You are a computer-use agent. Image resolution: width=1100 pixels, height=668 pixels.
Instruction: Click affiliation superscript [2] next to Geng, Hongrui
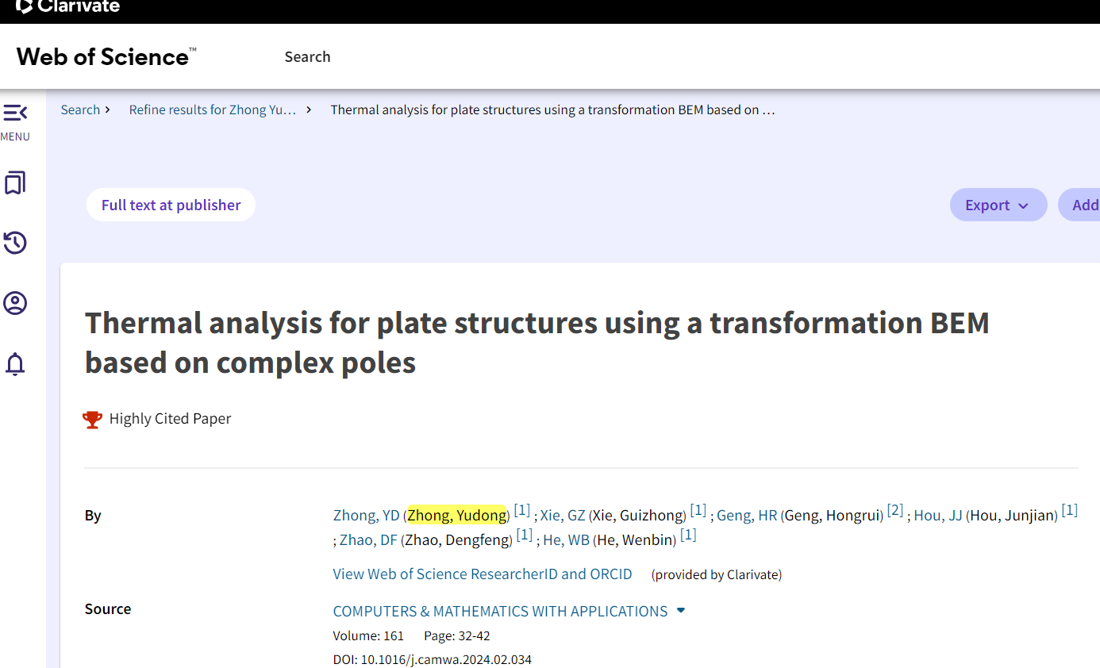[895, 510]
